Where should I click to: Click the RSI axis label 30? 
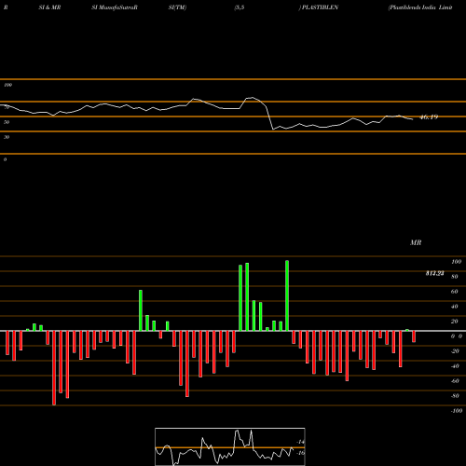pos(7,137)
